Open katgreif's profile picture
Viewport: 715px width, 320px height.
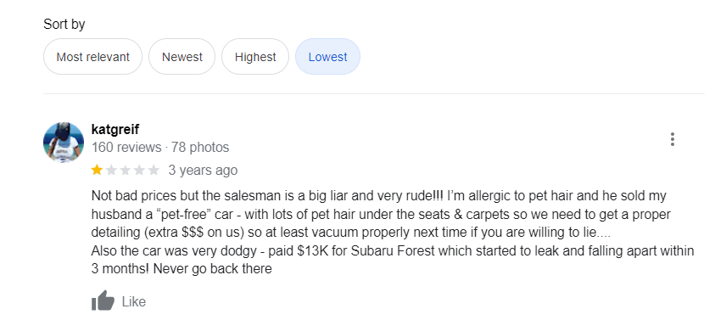(64, 143)
